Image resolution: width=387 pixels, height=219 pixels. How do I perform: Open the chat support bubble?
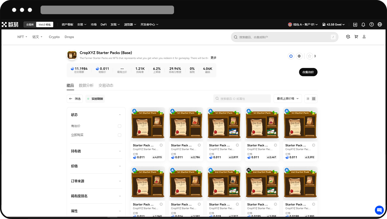[x=379, y=210]
